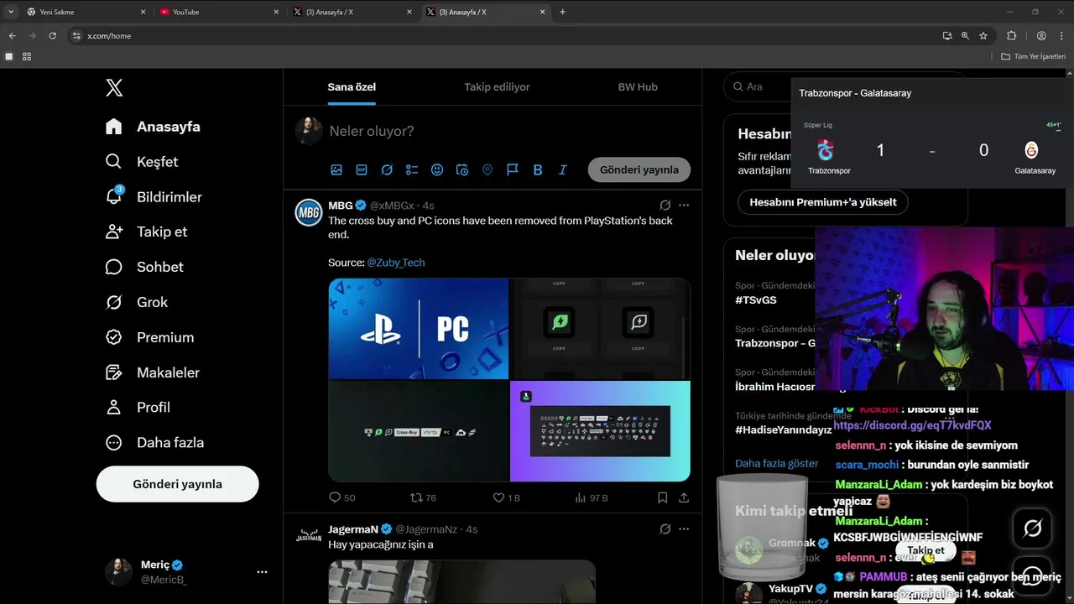1074x604 pixels.
Task: Add GIF to post icon
Action: (362, 169)
